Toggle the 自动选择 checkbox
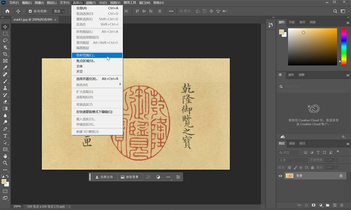Viewport: 351px width, 210px height. (30, 11)
